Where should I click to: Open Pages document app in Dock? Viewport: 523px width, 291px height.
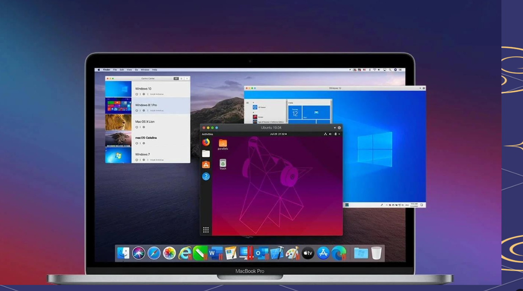click(x=231, y=253)
